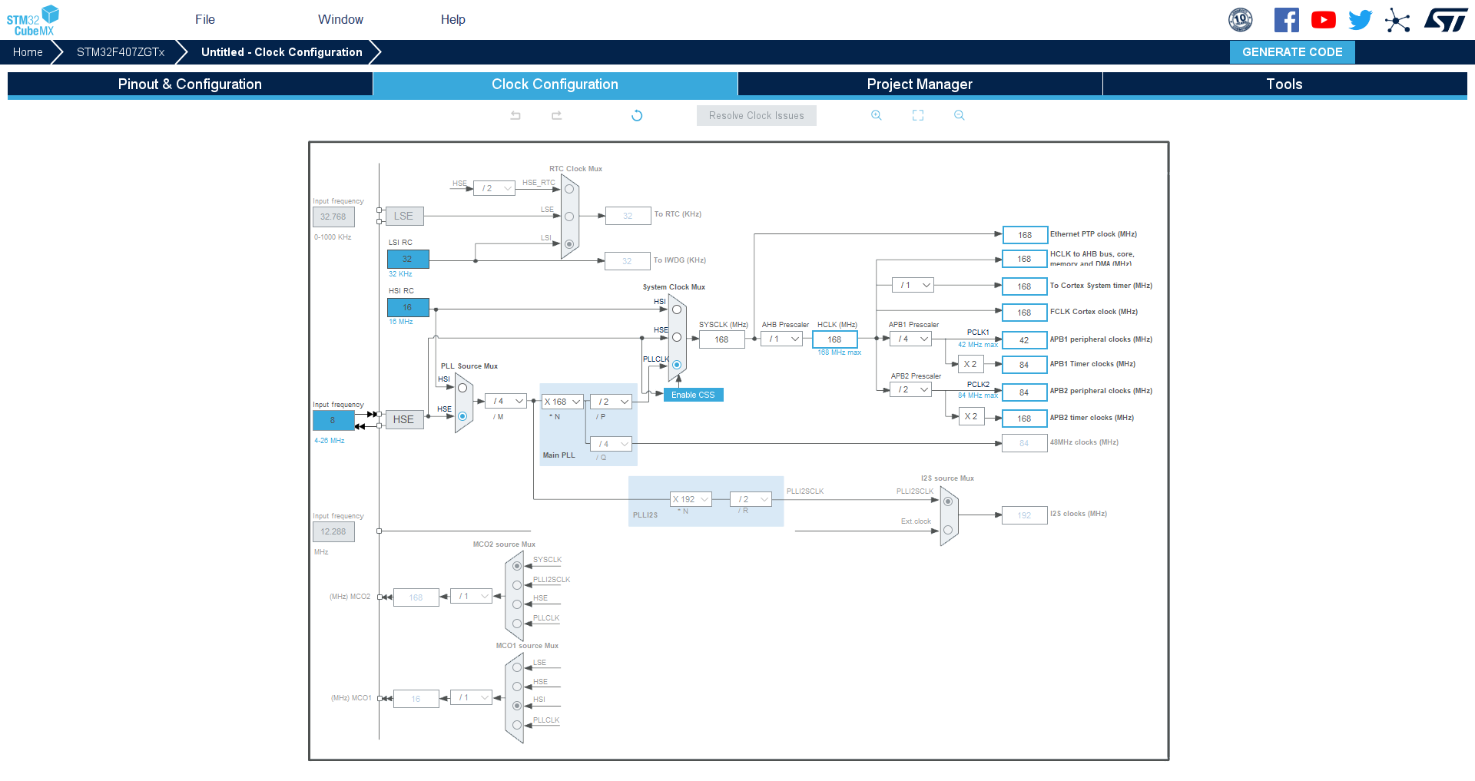Select HSE in System Clock Mux
Screen dimensions: 1475x781
click(x=677, y=337)
